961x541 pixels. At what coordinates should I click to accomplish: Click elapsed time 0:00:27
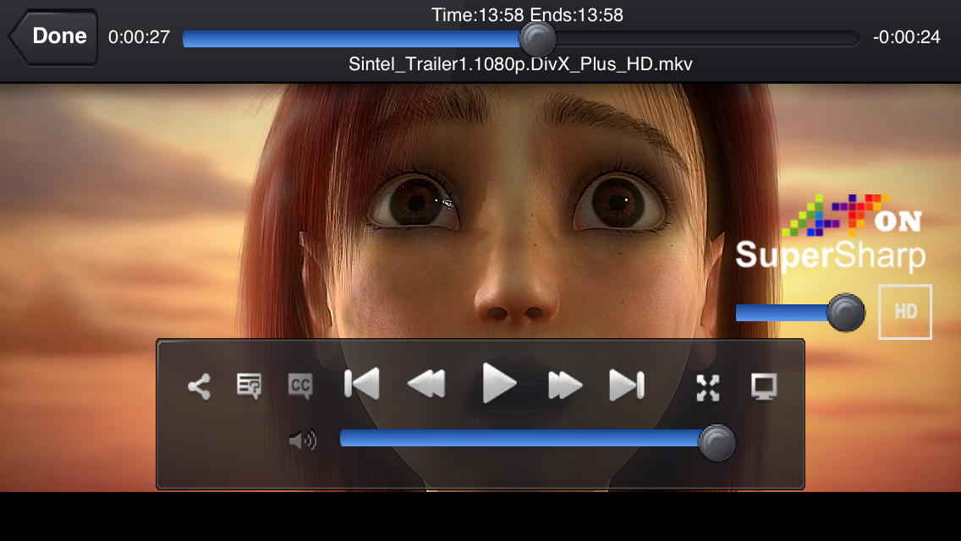coord(139,37)
